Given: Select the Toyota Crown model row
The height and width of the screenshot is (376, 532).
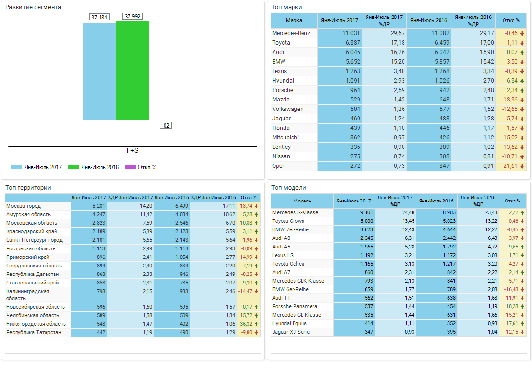Looking at the screenshot, I should coord(288,221).
